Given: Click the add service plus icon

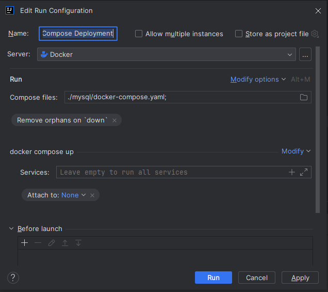Looking at the screenshot, I should point(292,172).
